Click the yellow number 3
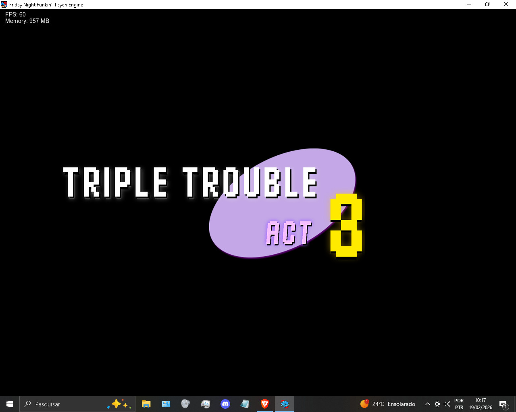This screenshot has height=412, width=516. pos(346,226)
